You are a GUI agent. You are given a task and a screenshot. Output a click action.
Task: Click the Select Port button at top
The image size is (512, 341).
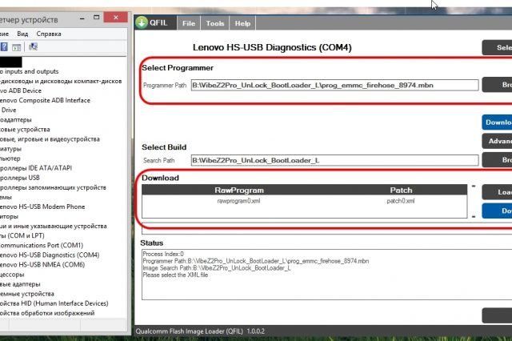pos(497,48)
